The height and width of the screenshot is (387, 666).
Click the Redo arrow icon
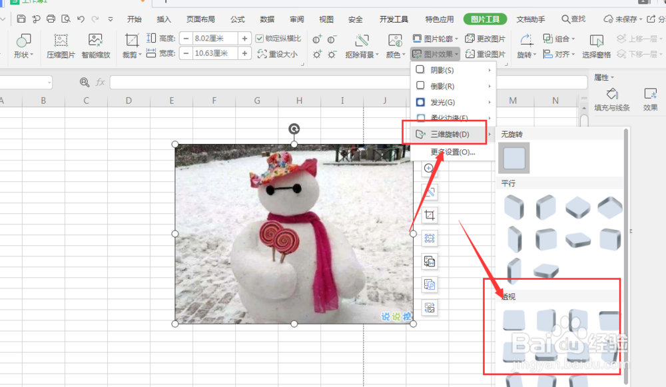95,19
